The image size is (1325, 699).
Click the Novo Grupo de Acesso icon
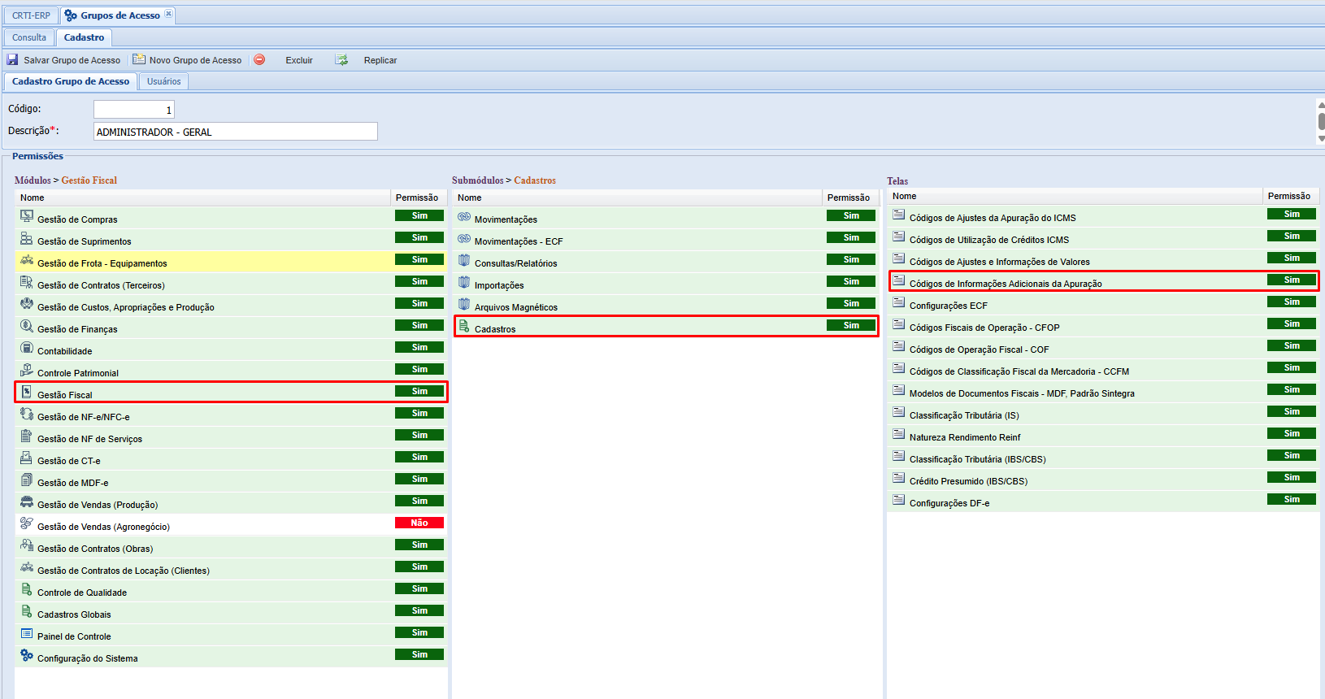tap(139, 59)
